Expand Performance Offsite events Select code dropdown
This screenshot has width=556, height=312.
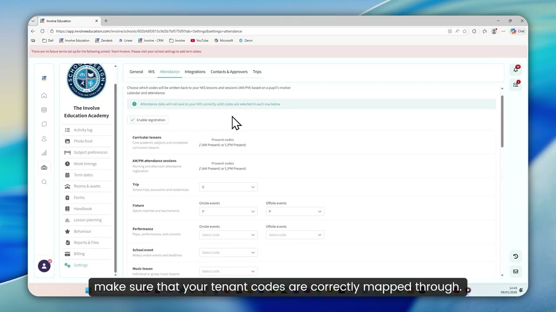[x=295, y=235]
